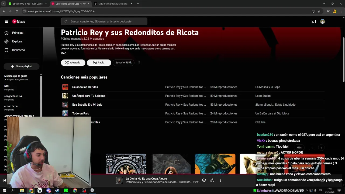Open ¡Bang! ¡Bang!... Estás Liquidado album
The width and height of the screenshot is (345, 194).
275,105
